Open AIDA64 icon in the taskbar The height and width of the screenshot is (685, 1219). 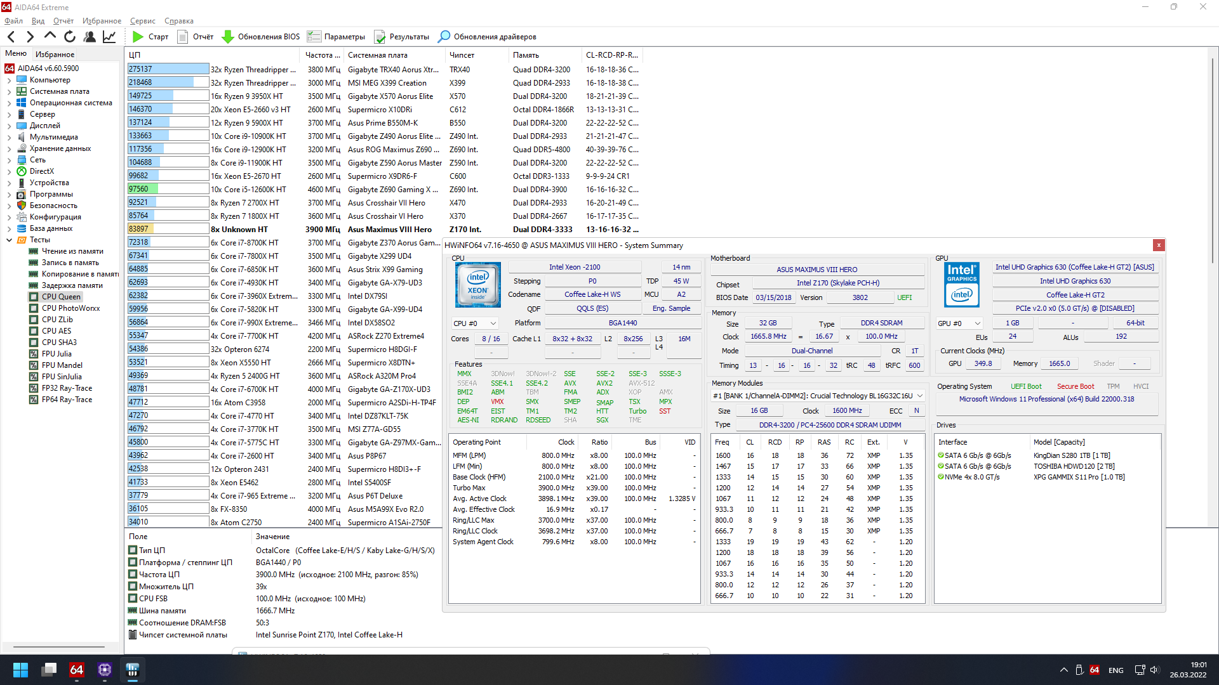(77, 670)
